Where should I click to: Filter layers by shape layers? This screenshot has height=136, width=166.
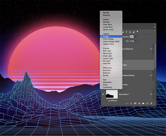coord(130,32)
